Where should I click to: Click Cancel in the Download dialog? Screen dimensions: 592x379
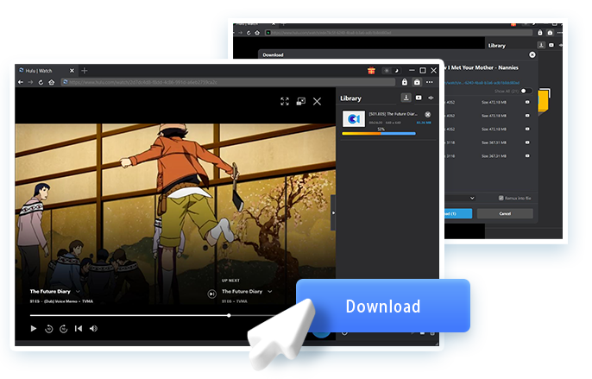tap(505, 213)
